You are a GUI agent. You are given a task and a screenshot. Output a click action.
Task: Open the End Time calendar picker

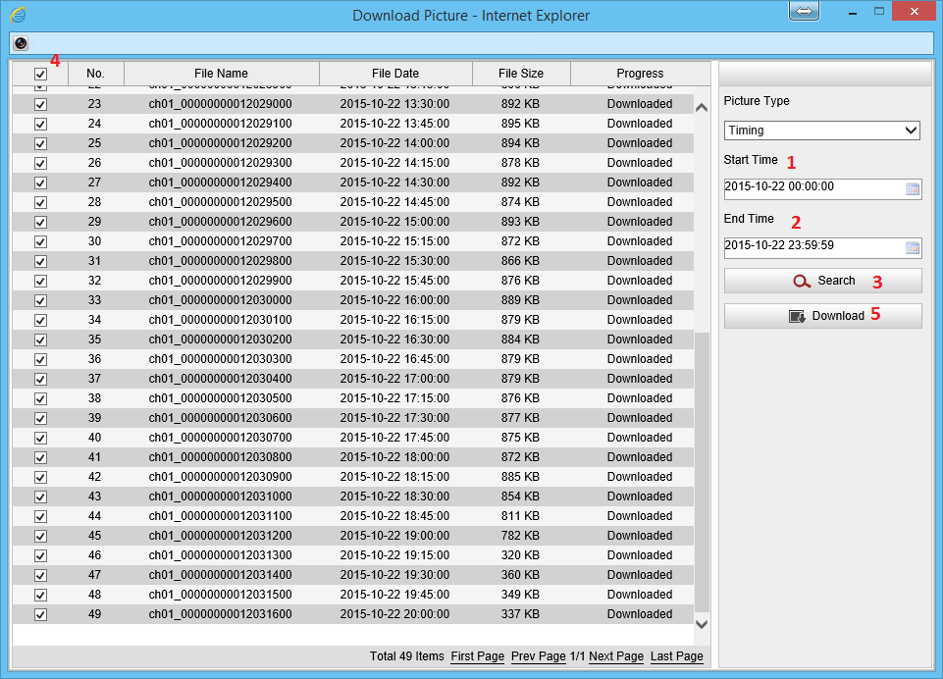[x=912, y=248]
